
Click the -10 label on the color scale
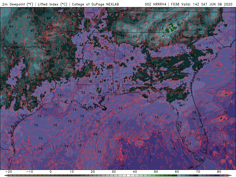[29, 172]
